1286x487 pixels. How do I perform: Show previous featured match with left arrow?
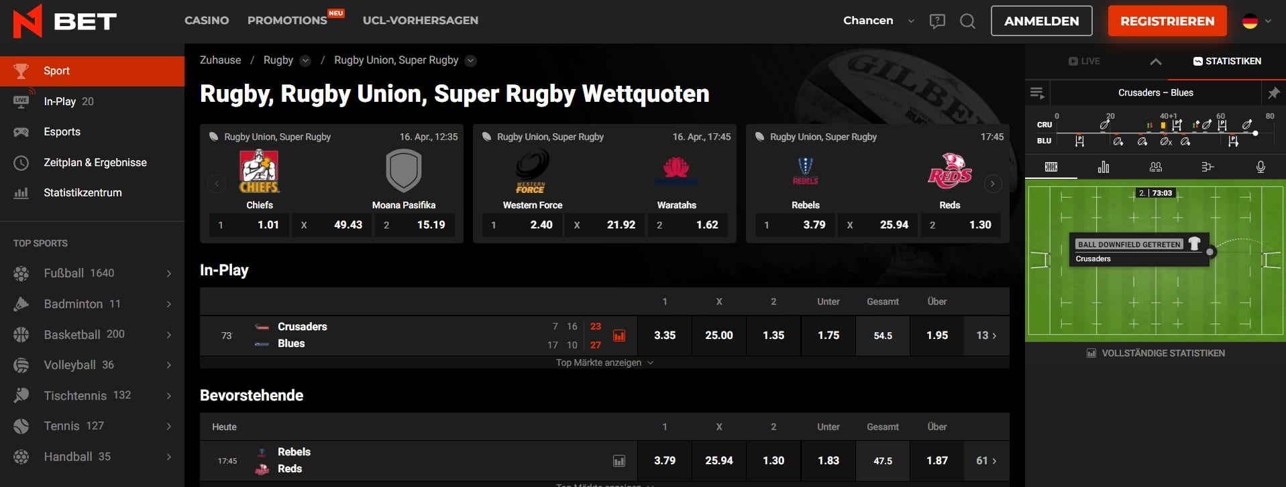(x=216, y=184)
